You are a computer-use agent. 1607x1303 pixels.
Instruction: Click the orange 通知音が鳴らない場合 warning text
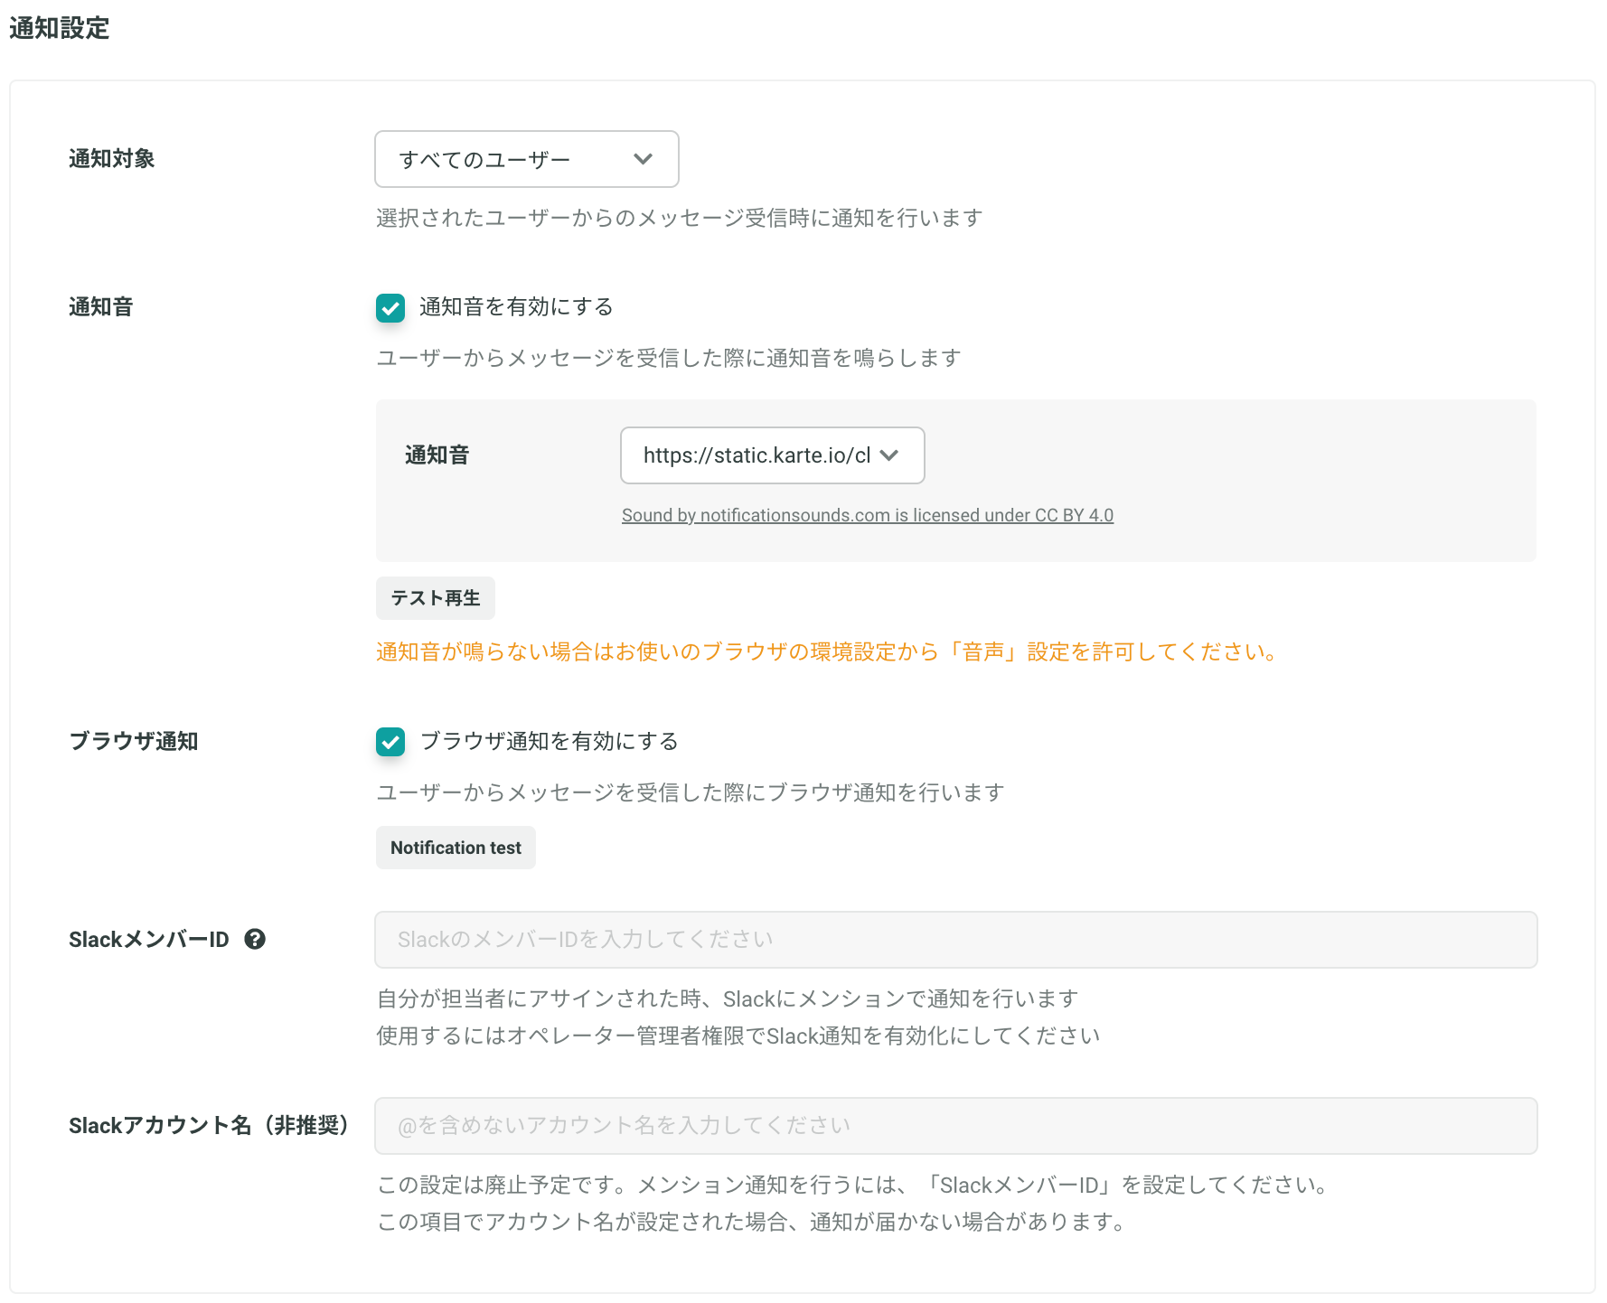[827, 651]
